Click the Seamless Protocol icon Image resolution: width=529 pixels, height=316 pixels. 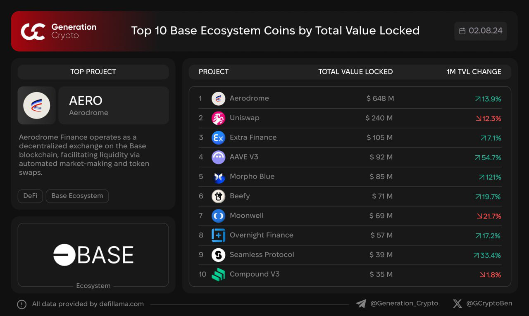(x=218, y=255)
